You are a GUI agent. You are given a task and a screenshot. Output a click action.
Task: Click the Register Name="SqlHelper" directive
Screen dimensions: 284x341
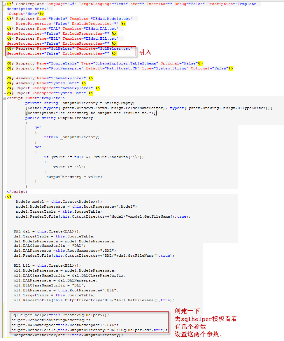click(70, 48)
